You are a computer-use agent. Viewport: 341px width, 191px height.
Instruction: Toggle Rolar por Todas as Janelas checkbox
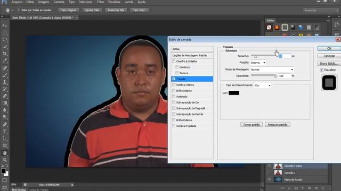(x=19, y=10)
